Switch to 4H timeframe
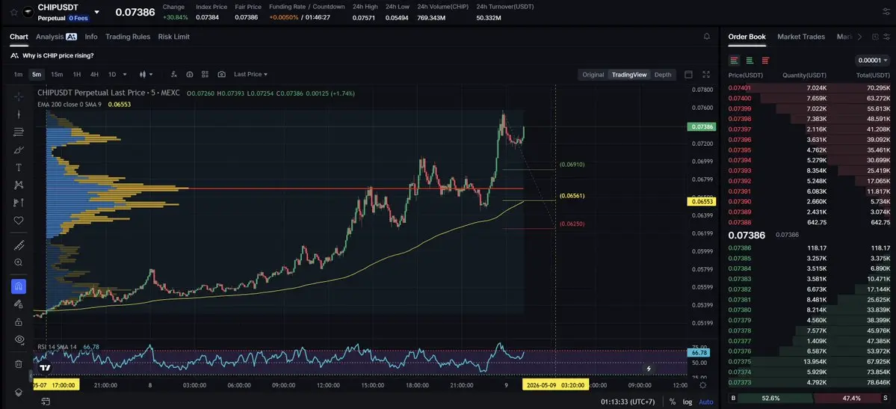The height and width of the screenshot is (409, 896). 94,74
